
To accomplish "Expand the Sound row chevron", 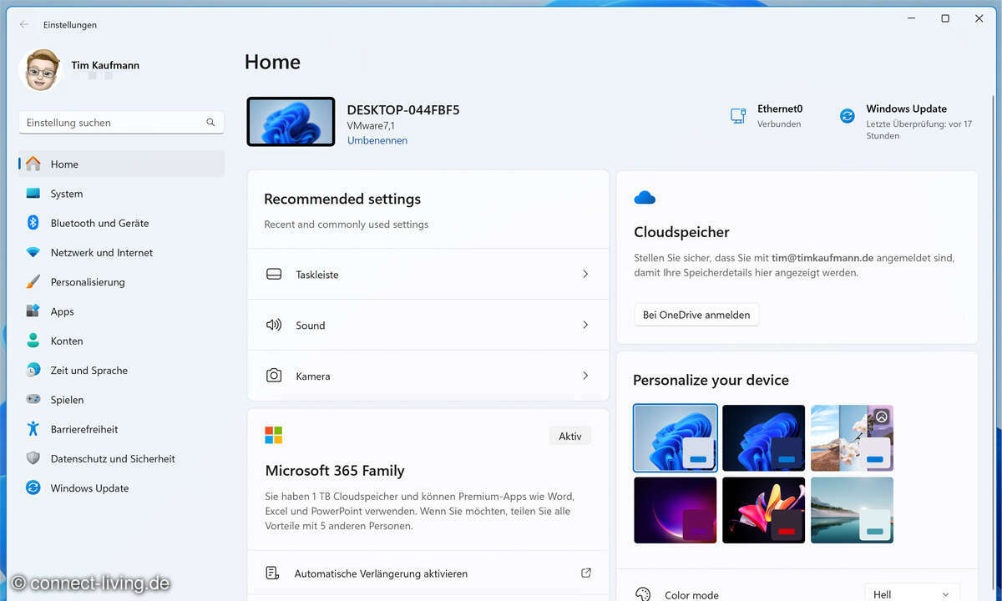I will click(x=585, y=325).
